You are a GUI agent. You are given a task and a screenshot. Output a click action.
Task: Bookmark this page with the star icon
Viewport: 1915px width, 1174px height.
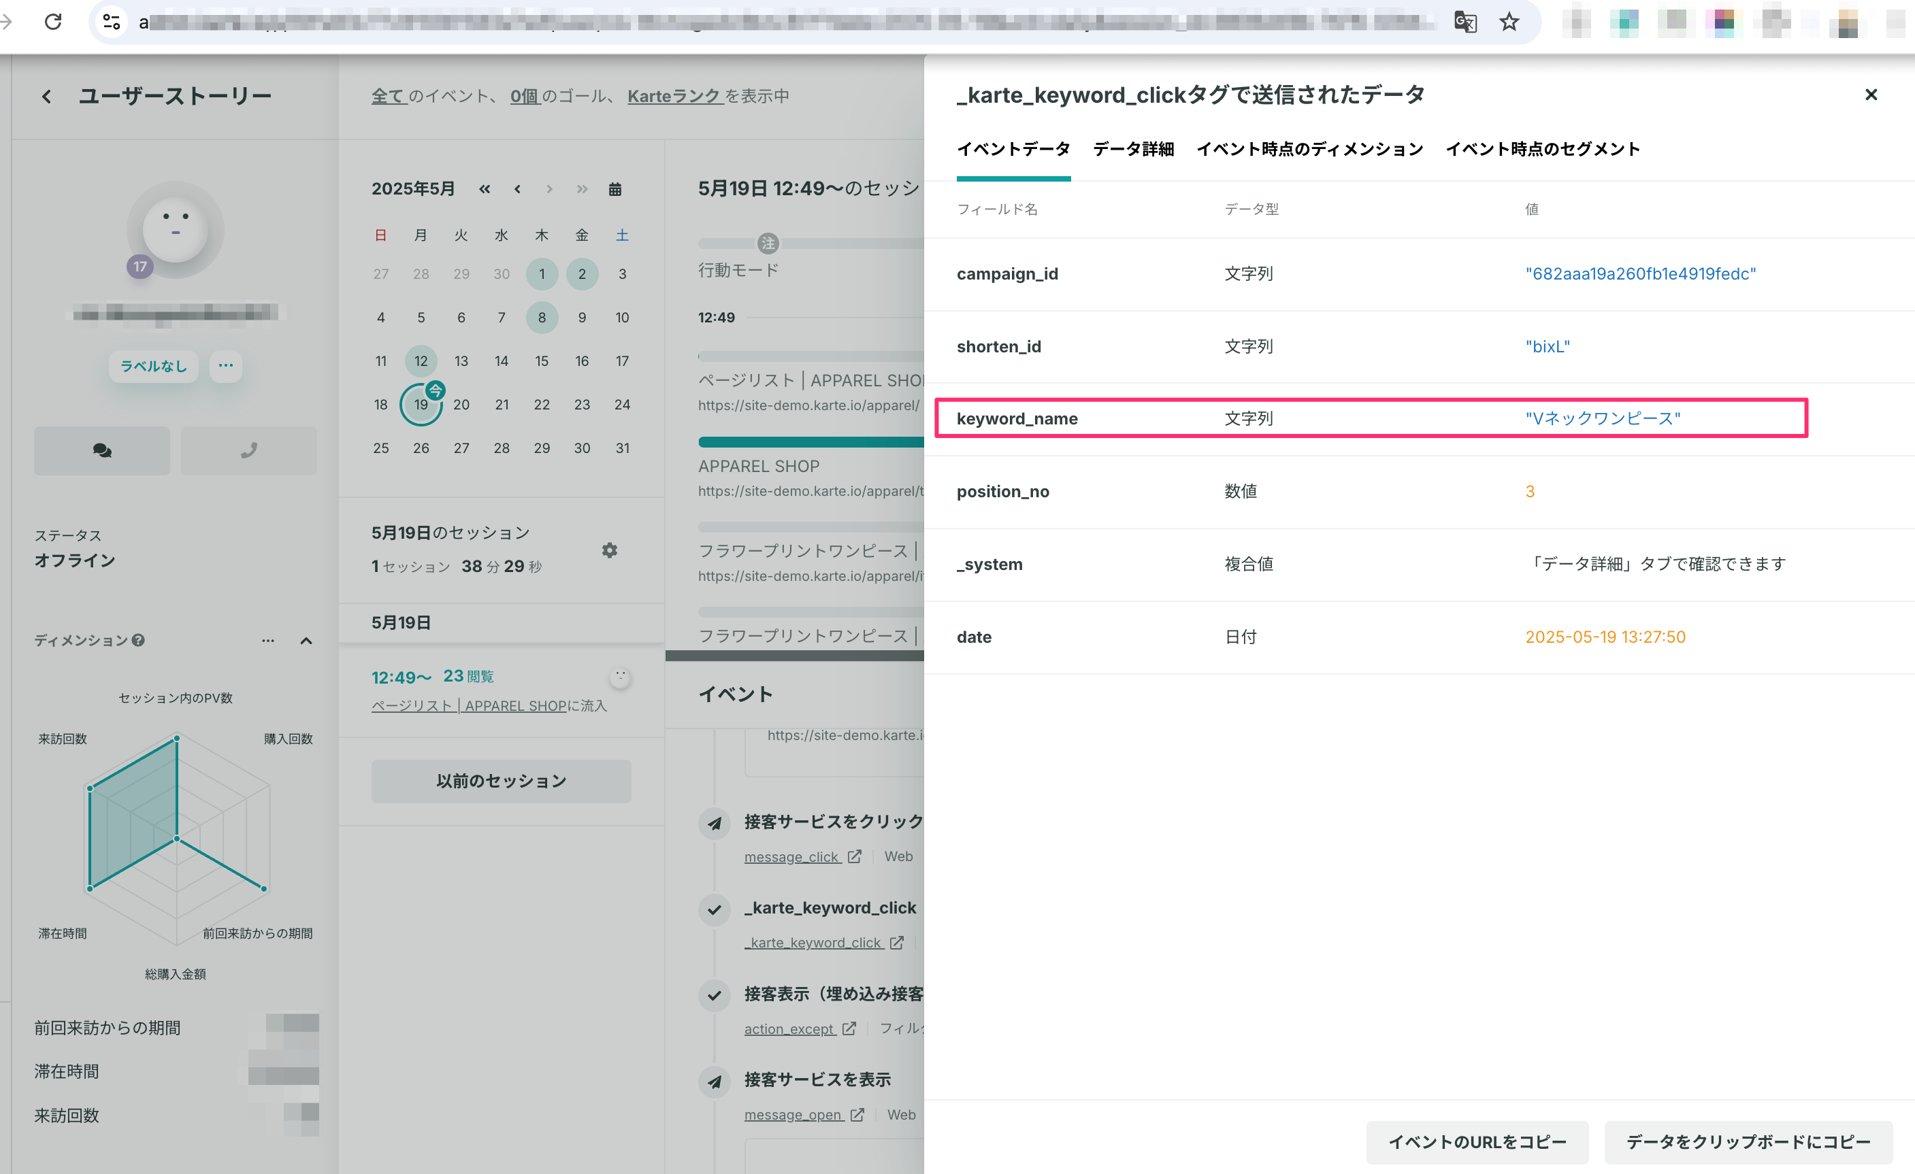click(x=1509, y=22)
